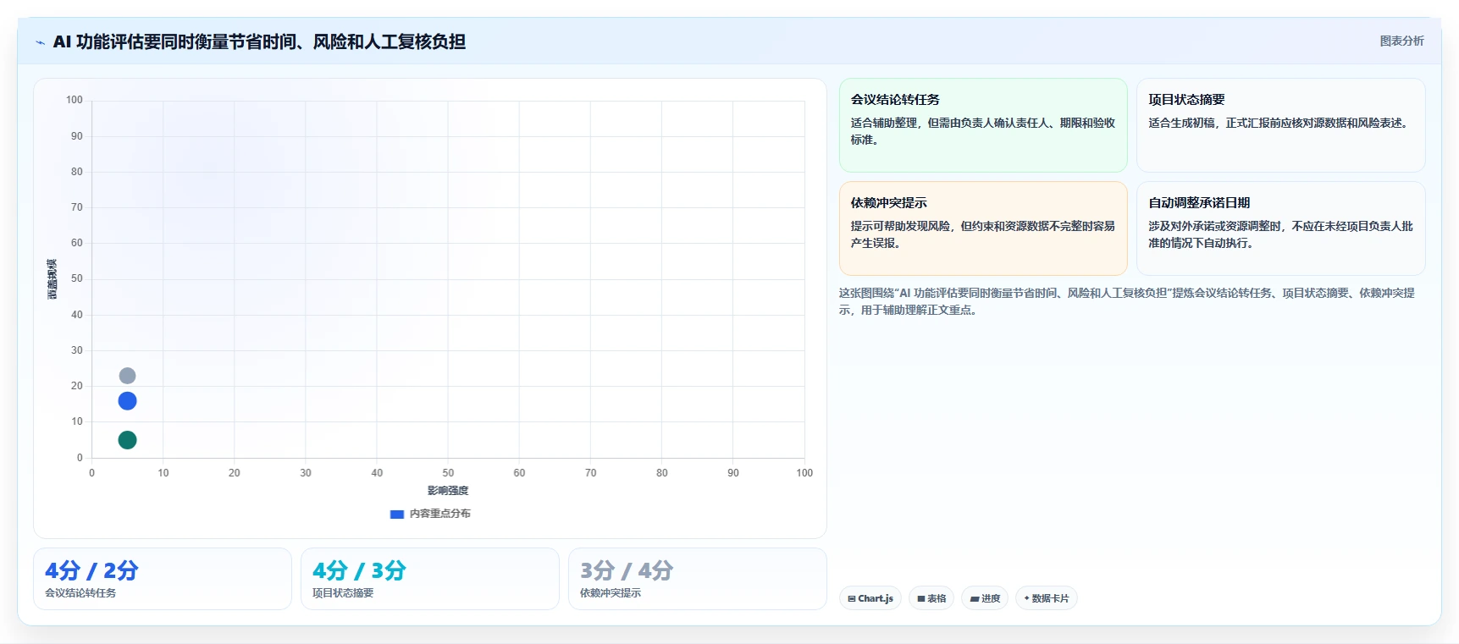Screen dimensions: 1459x644
Task: Open the 自动调整承诺日期 info card
Action: click(x=1280, y=228)
